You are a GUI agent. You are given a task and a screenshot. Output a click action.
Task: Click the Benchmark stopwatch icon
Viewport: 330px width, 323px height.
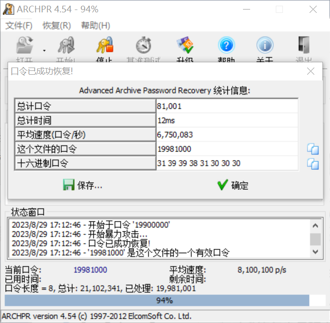[x=144, y=45]
